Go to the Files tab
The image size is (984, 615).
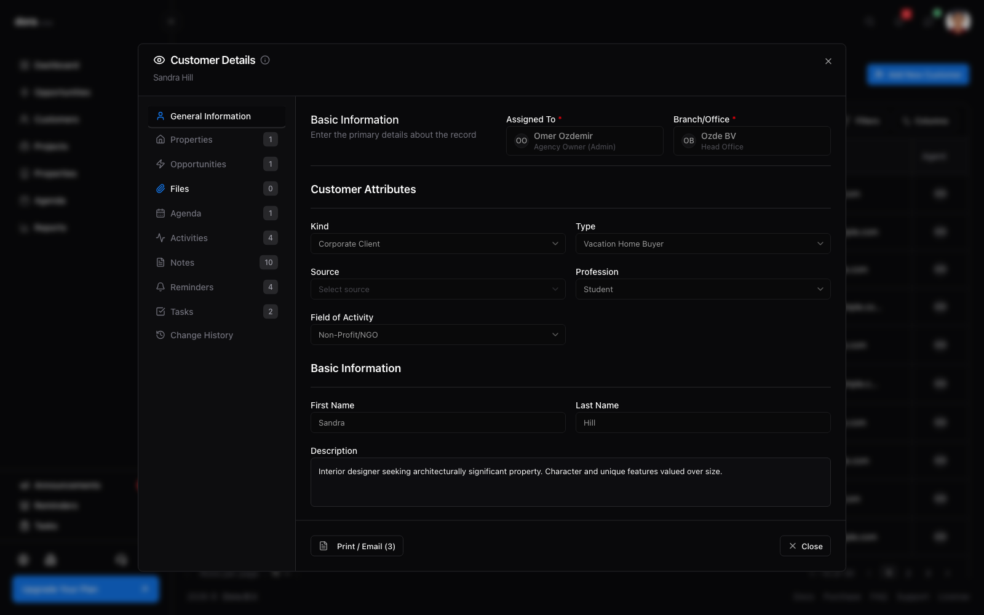(216, 189)
